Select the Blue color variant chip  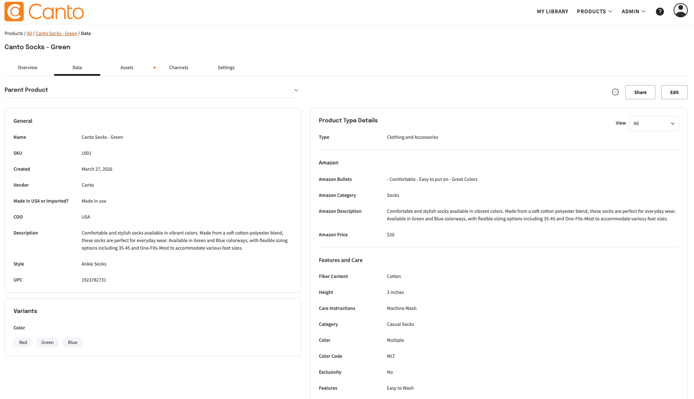(x=73, y=342)
